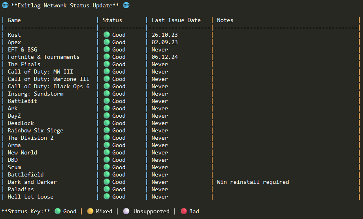
Task: Click the green status dot for DayZ
Action: coord(107,116)
